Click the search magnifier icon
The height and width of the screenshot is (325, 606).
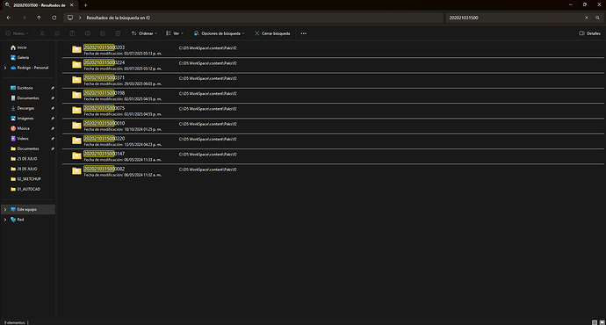coord(597,18)
